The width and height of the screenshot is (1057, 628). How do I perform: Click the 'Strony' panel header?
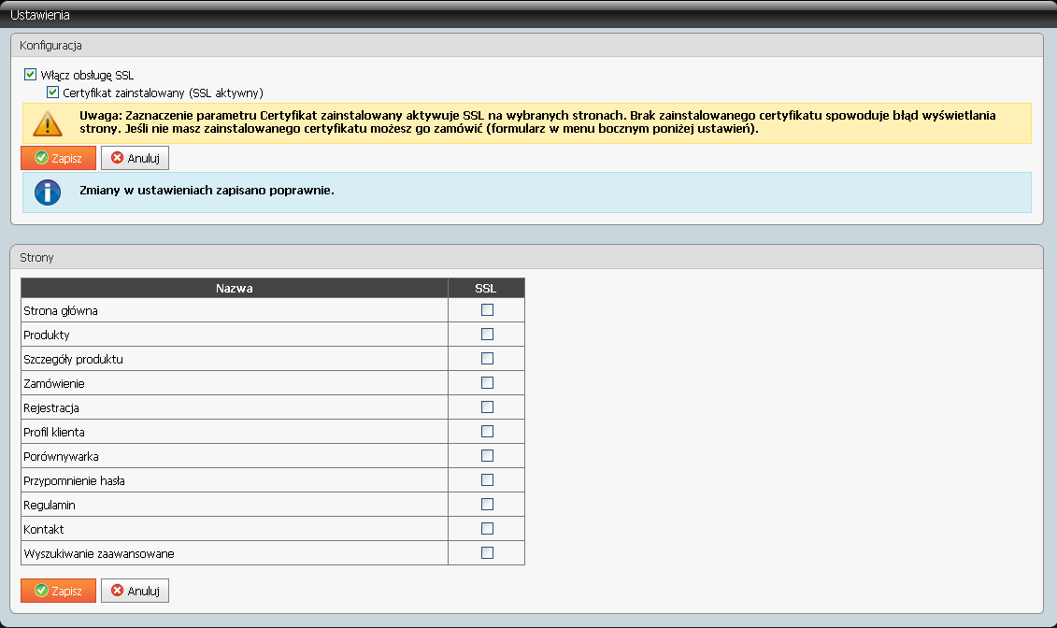click(x=527, y=257)
